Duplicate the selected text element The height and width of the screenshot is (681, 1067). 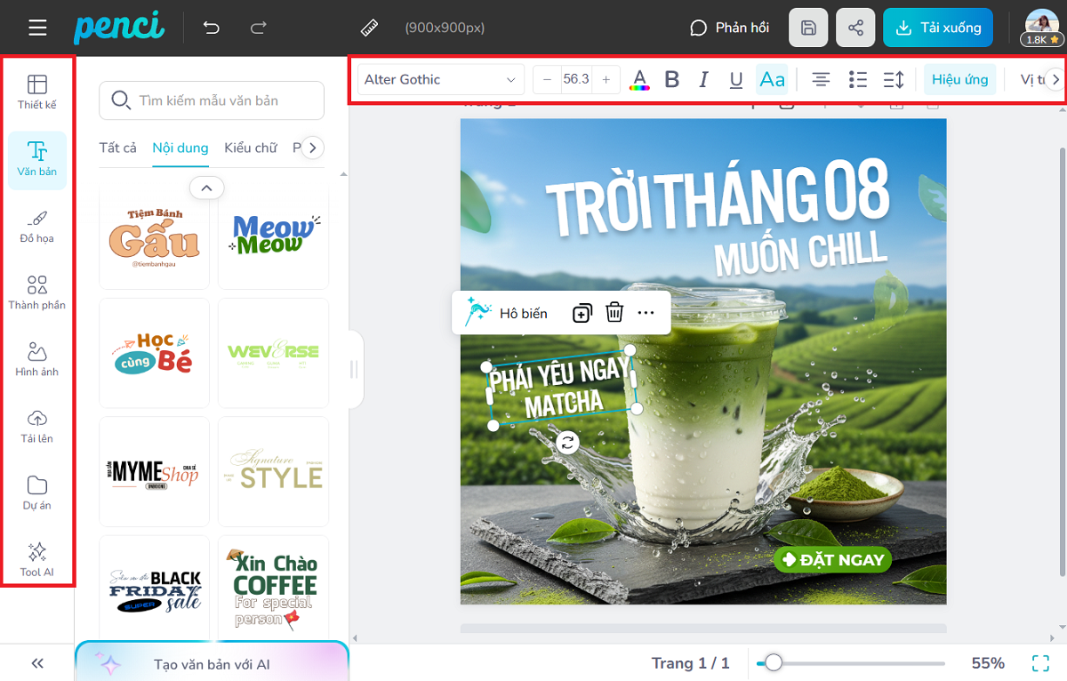point(582,313)
